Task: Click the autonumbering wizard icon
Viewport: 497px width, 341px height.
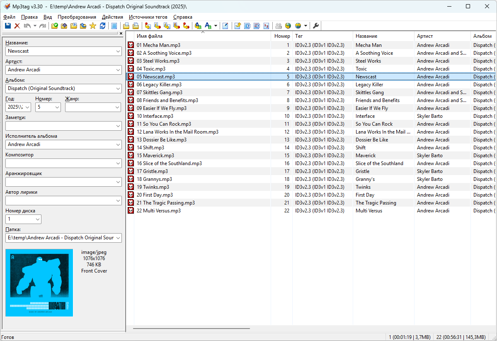Action: pos(266,26)
